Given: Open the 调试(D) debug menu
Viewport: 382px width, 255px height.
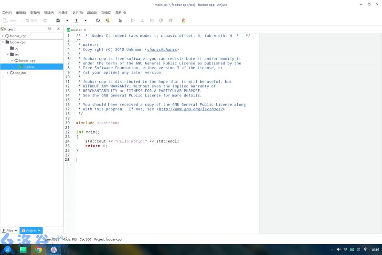Looking at the screenshot, I should 93,12.
